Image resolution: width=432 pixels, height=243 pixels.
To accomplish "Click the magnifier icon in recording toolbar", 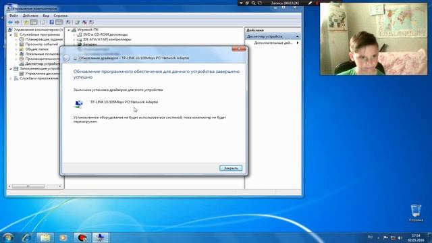I will pos(254,3).
